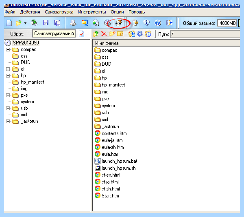
Task: Click the Burn CD image flaming disc icon
Action: tap(119, 23)
